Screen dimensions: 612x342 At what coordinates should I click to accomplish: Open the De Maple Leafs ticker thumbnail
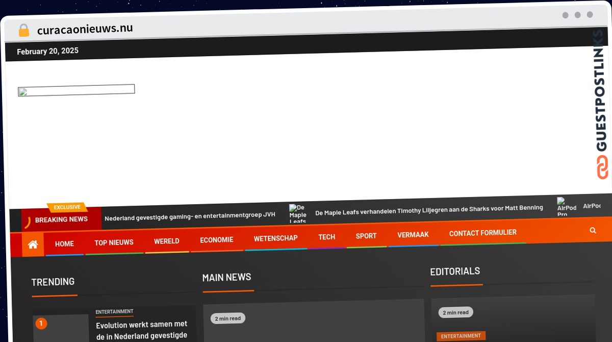(298, 213)
